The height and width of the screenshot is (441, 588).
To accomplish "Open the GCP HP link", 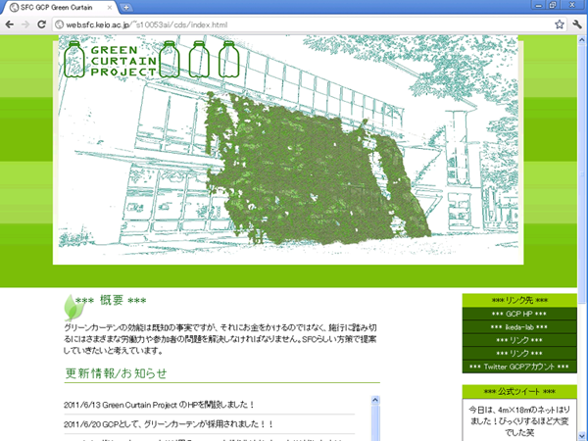I will 519,314.
